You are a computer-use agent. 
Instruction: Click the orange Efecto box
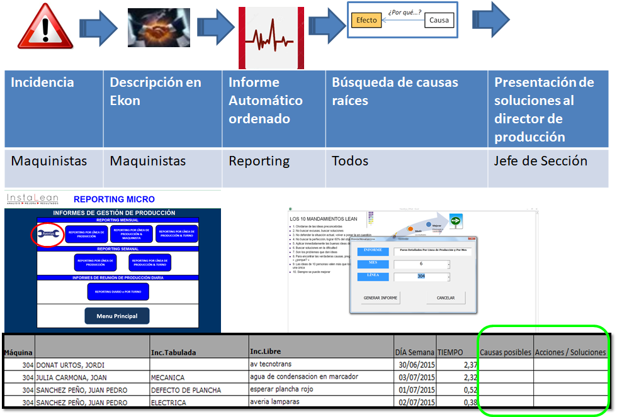366,20
